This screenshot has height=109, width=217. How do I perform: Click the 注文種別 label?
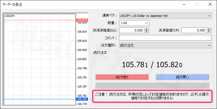pos(109,45)
